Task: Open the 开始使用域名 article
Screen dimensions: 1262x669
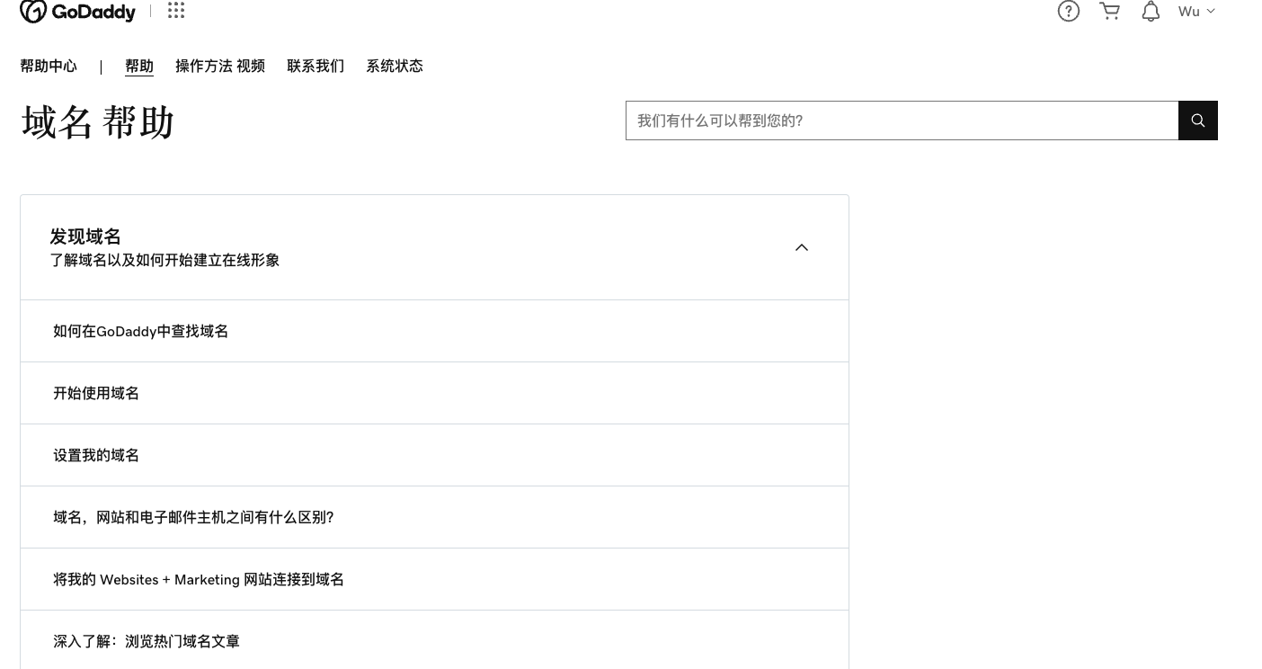Action: tap(96, 393)
